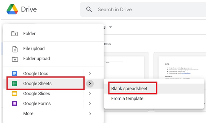Expand the Google Sheets submenu arrow

point(90,84)
